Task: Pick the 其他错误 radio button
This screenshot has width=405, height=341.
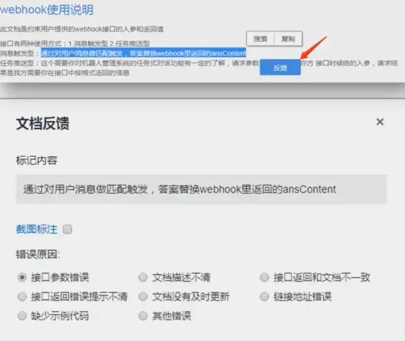Action: (143, 316)
